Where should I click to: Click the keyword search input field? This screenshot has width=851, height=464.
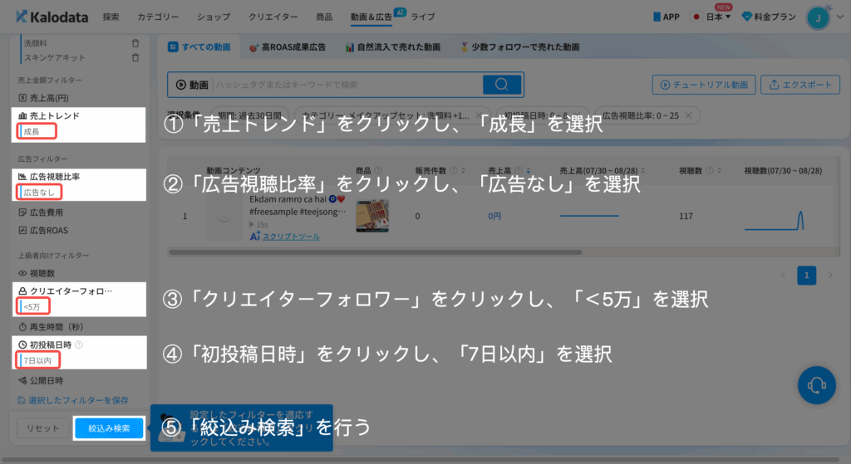tap(347, 85)
